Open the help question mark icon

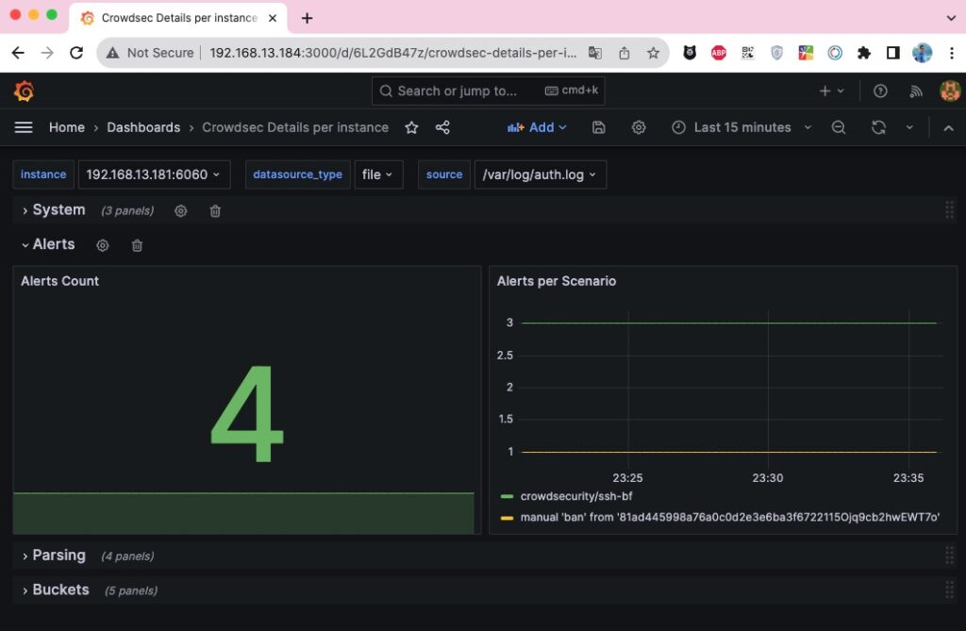tap(880, 91)
